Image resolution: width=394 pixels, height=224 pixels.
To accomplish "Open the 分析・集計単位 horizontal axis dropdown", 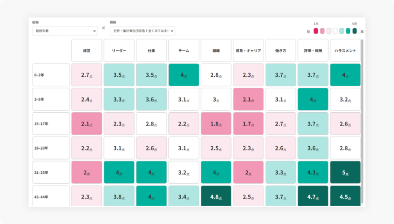I will point(142,31).
